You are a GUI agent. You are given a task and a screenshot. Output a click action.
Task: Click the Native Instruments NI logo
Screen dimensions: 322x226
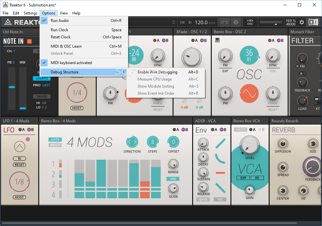tap(313, 22)
